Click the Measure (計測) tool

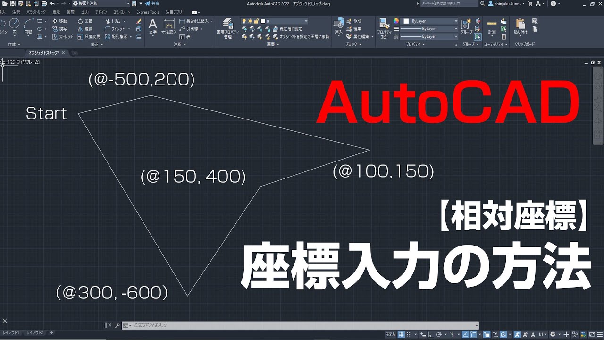492,27
